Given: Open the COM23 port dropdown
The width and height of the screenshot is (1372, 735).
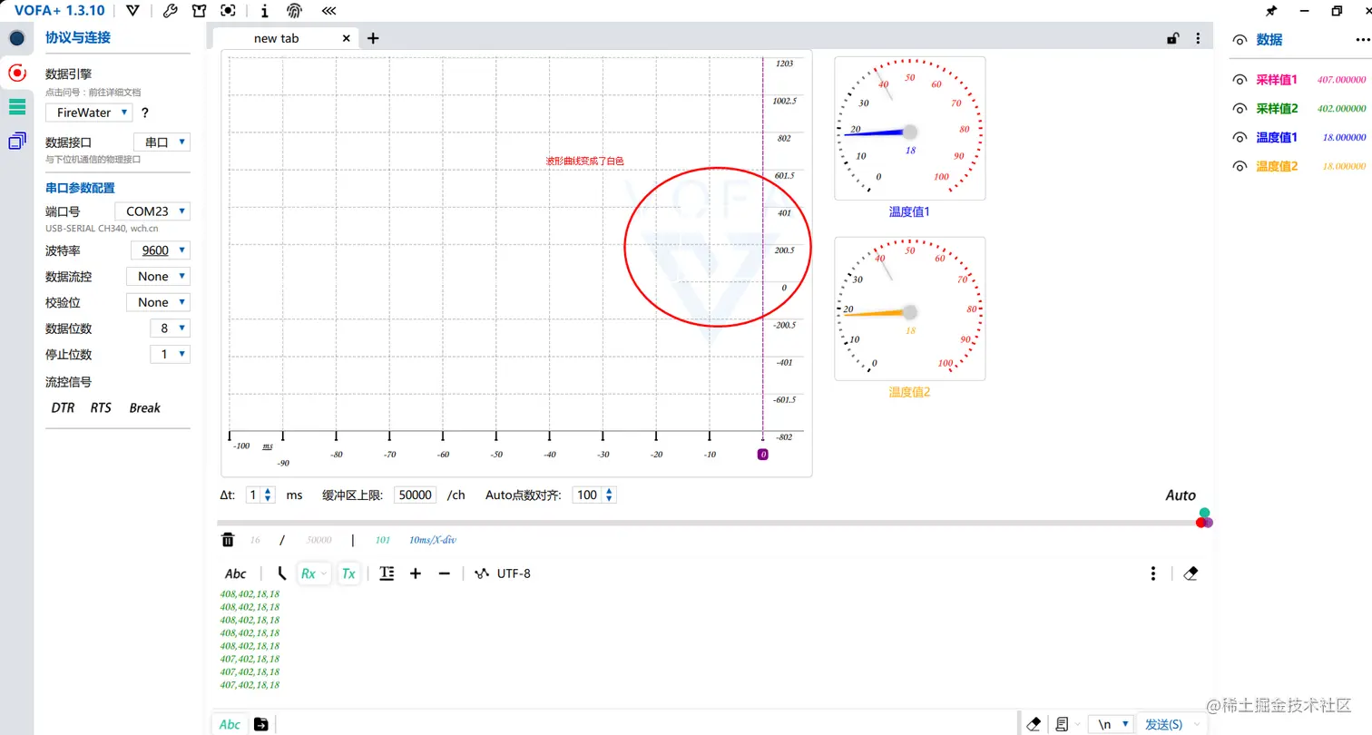Looking at the screenshot, I should click(x=152, y=211).
